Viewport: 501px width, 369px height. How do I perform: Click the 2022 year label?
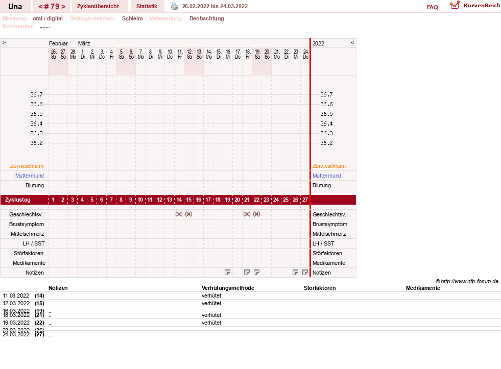pyautogui.click(x=318, y=43)
